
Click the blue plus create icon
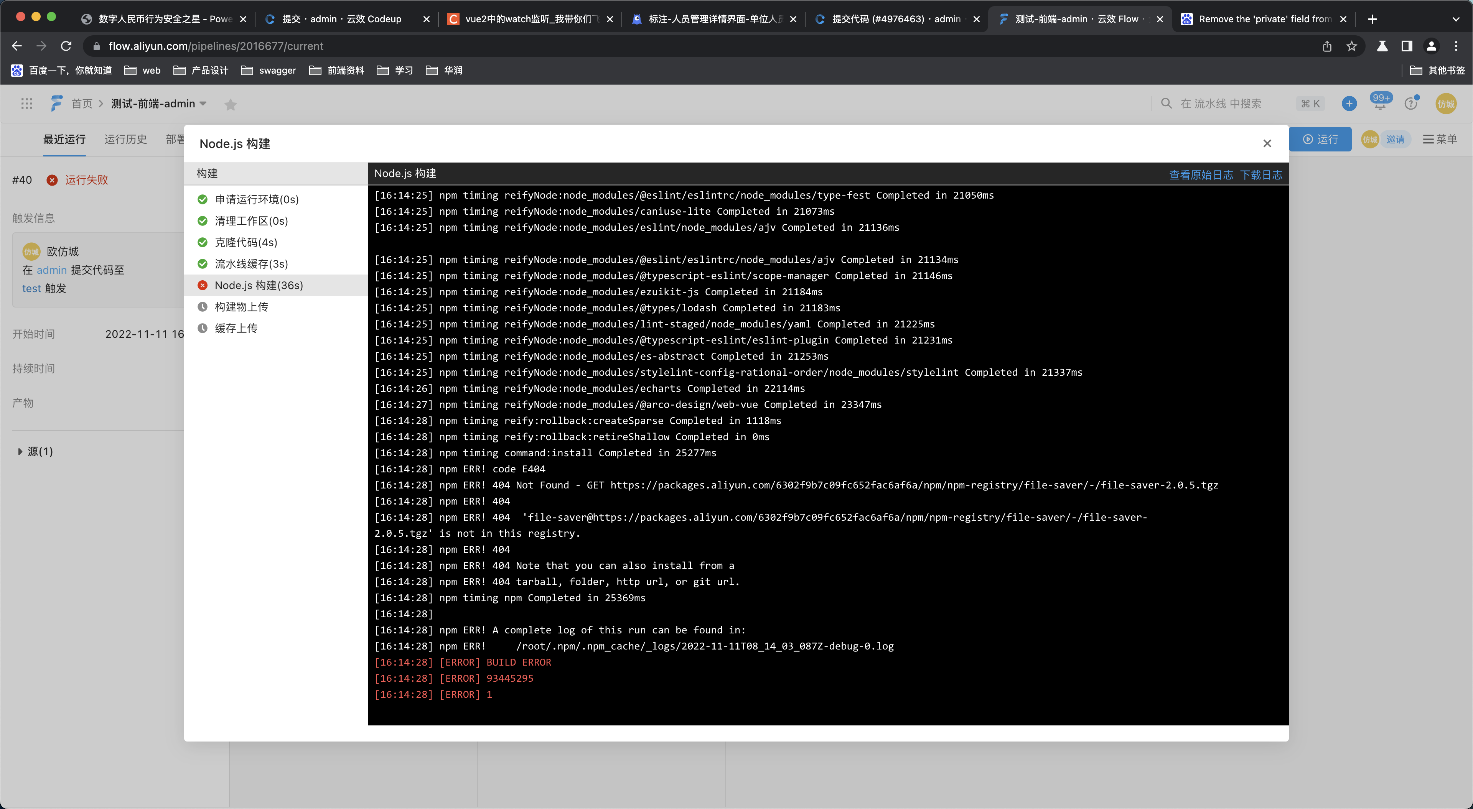pyautogui.click(x=1349, y=104)
